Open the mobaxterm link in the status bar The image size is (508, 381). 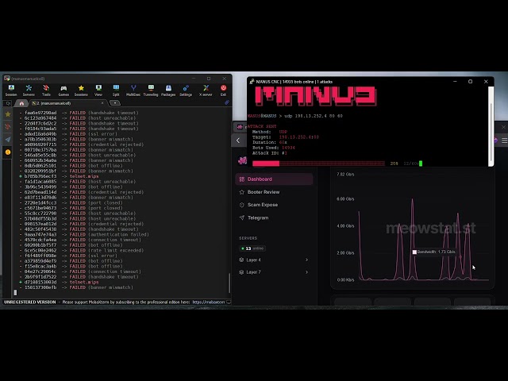pos(208,302)
